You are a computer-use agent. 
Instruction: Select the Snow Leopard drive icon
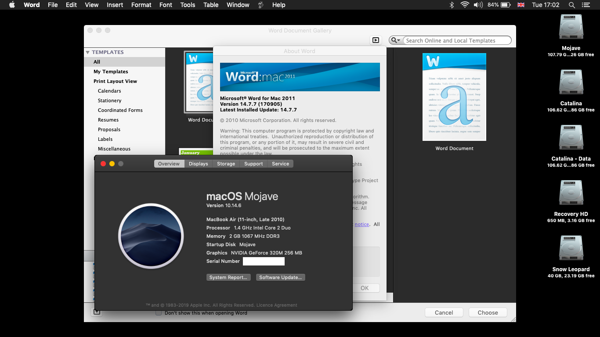tap(571, 248)
